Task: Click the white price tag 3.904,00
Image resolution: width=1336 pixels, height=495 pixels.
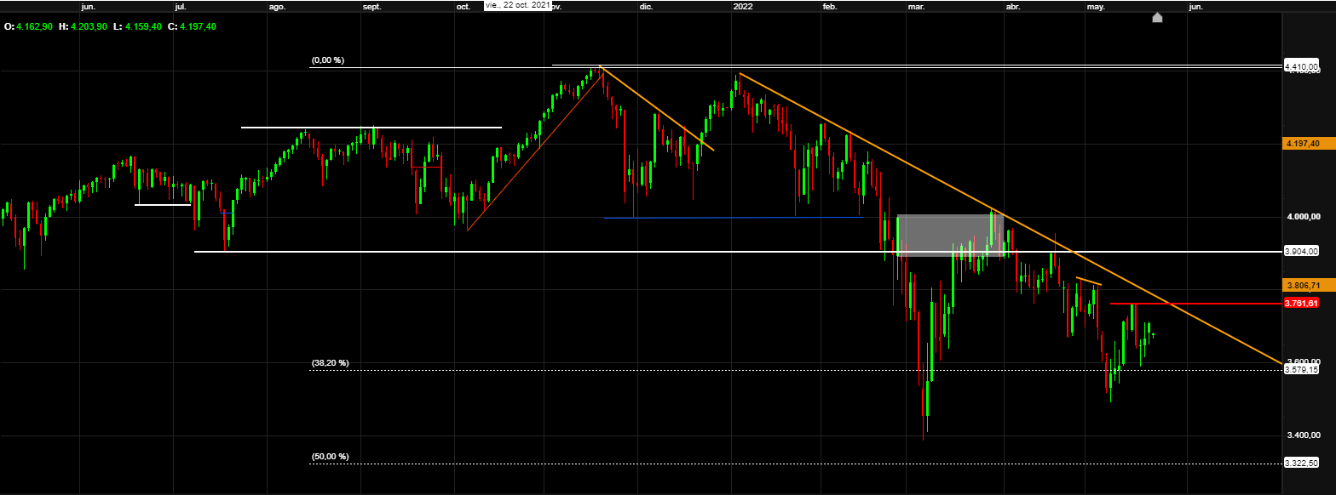Action: pos(1301,251)
